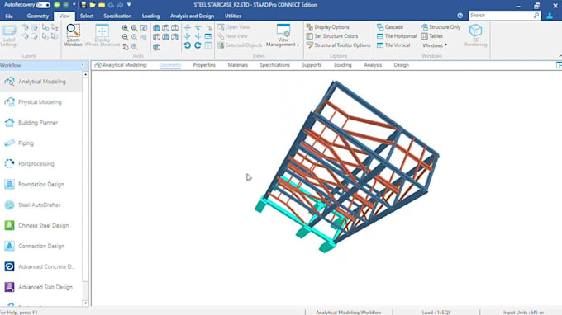The width and height of the screenshot is (562, 315).
Task: Select Advanced Concrete Design workflow
Action: [41, 266]
